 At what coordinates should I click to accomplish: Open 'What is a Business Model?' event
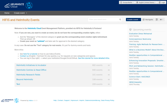(x=147, y=50)
